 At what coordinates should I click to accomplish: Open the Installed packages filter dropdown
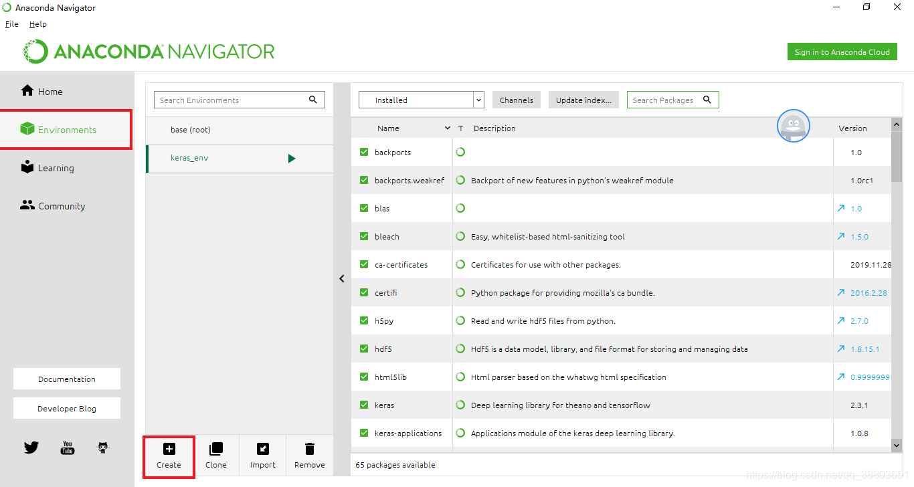422,100
